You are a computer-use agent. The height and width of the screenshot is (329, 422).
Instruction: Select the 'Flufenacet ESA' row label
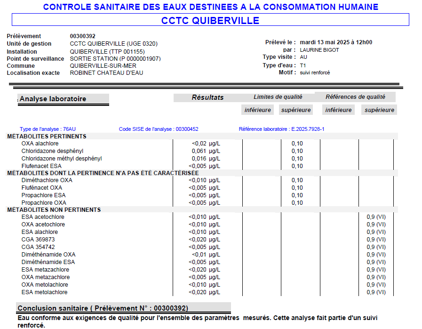point(41,166)
